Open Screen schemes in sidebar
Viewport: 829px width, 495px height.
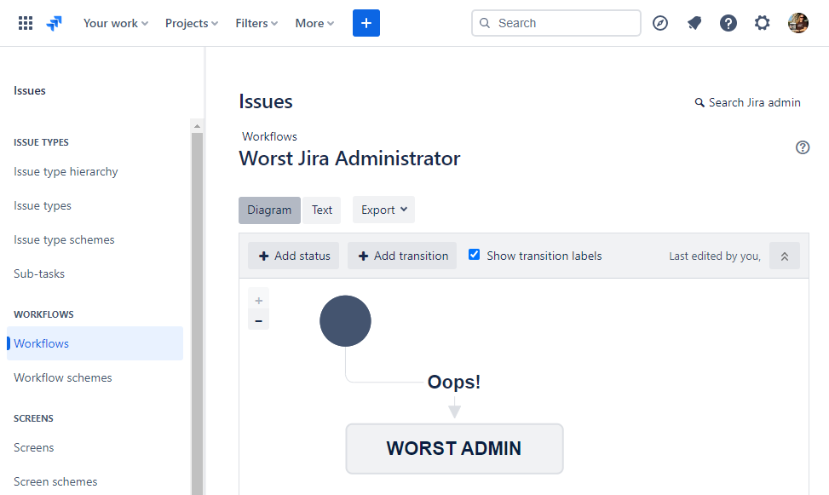tap(55, 481)
